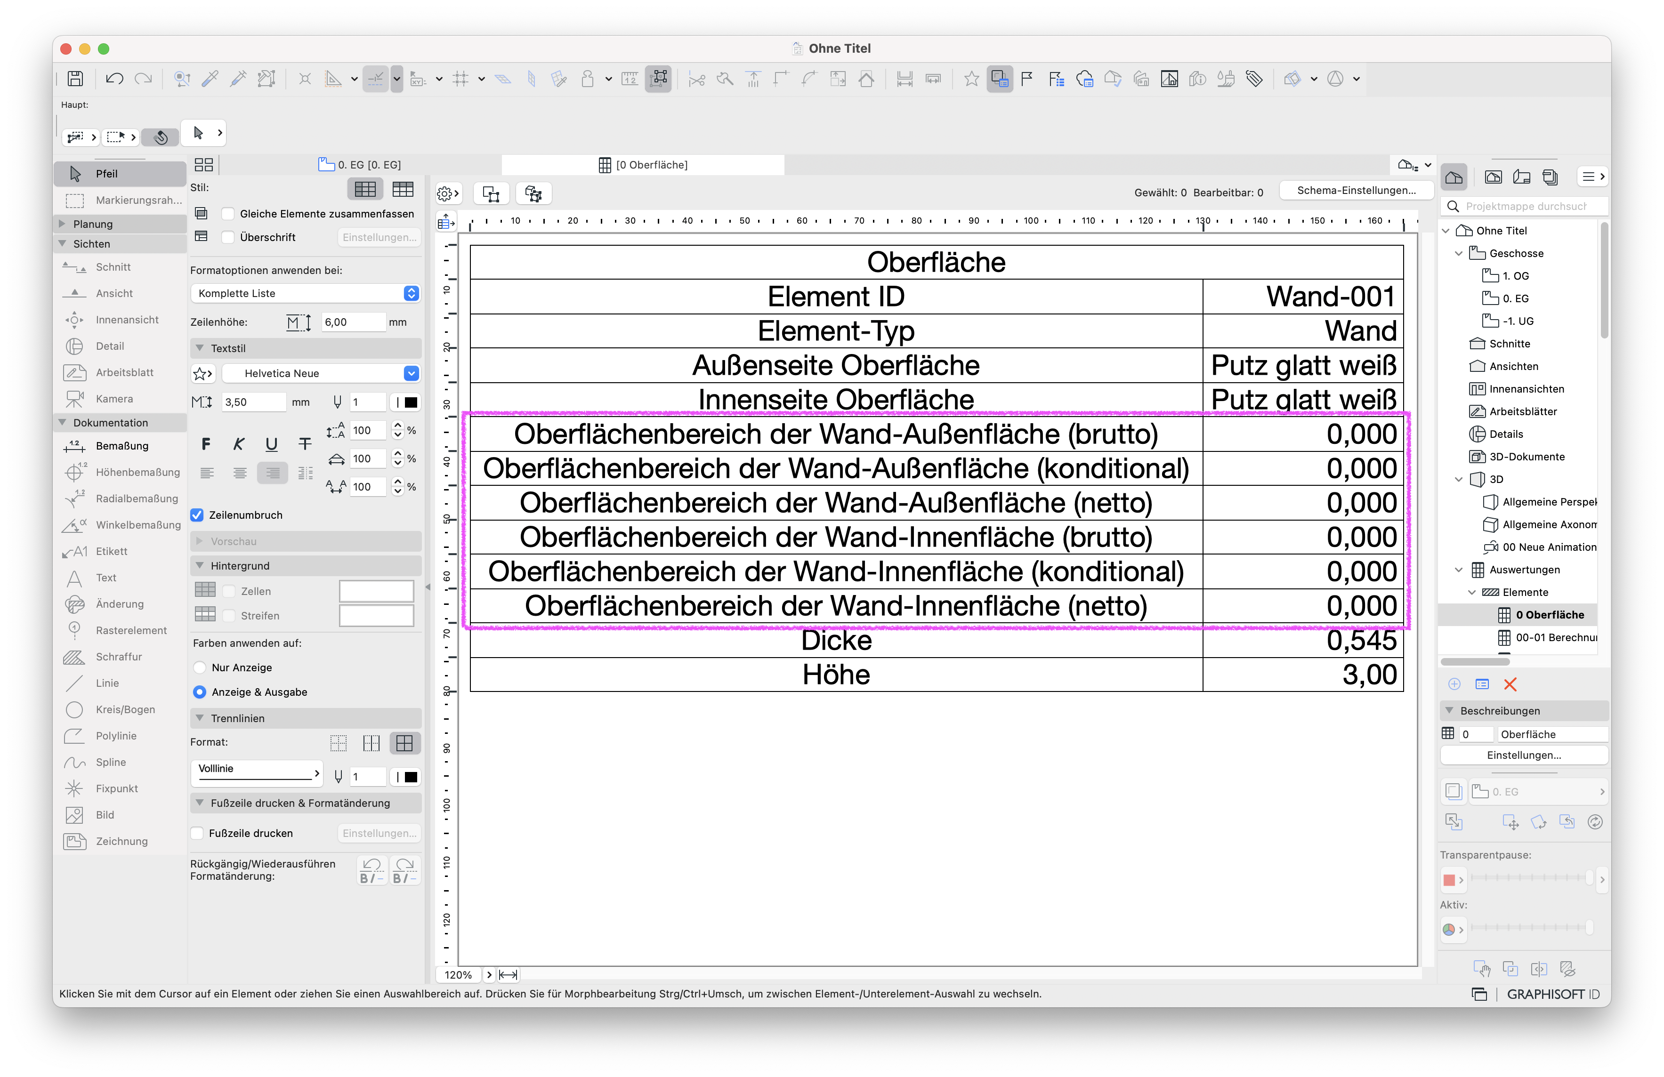Select Nur Anzeige radio button
This screenshot has height=1077, width=1664.
click(200, 667)
